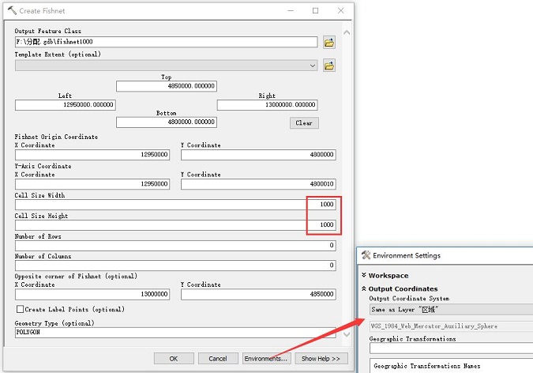Click Opposite corner Y Coordinate field

pyautogui.click(x=258, y=294)
